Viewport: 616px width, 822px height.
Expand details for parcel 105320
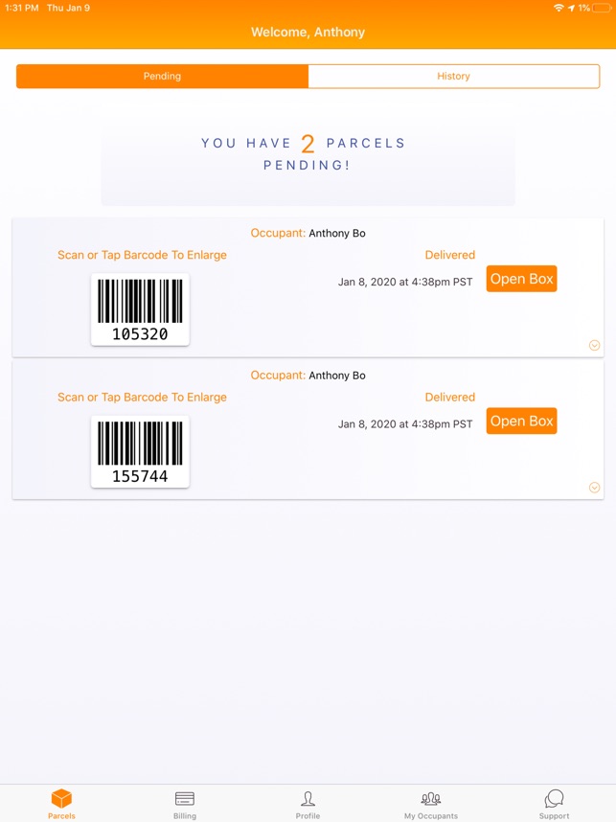(x=594, y=345)
